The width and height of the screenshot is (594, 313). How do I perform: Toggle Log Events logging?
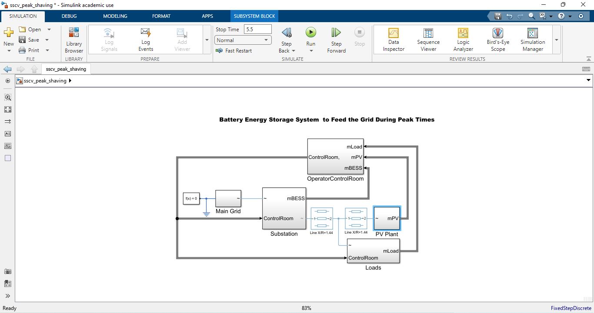pos(145,39)
